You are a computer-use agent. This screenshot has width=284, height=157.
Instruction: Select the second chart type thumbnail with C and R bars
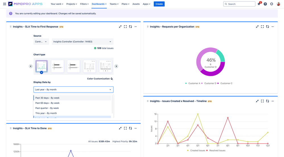point(57,66)
